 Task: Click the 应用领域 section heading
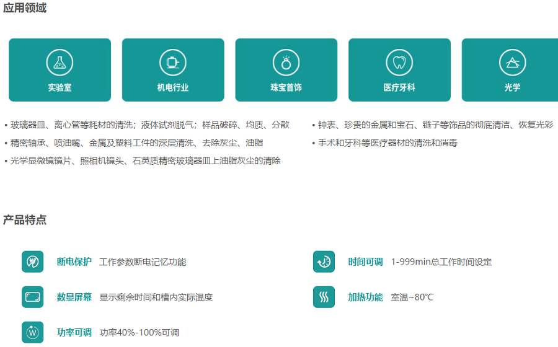click(x=25, y=8)
